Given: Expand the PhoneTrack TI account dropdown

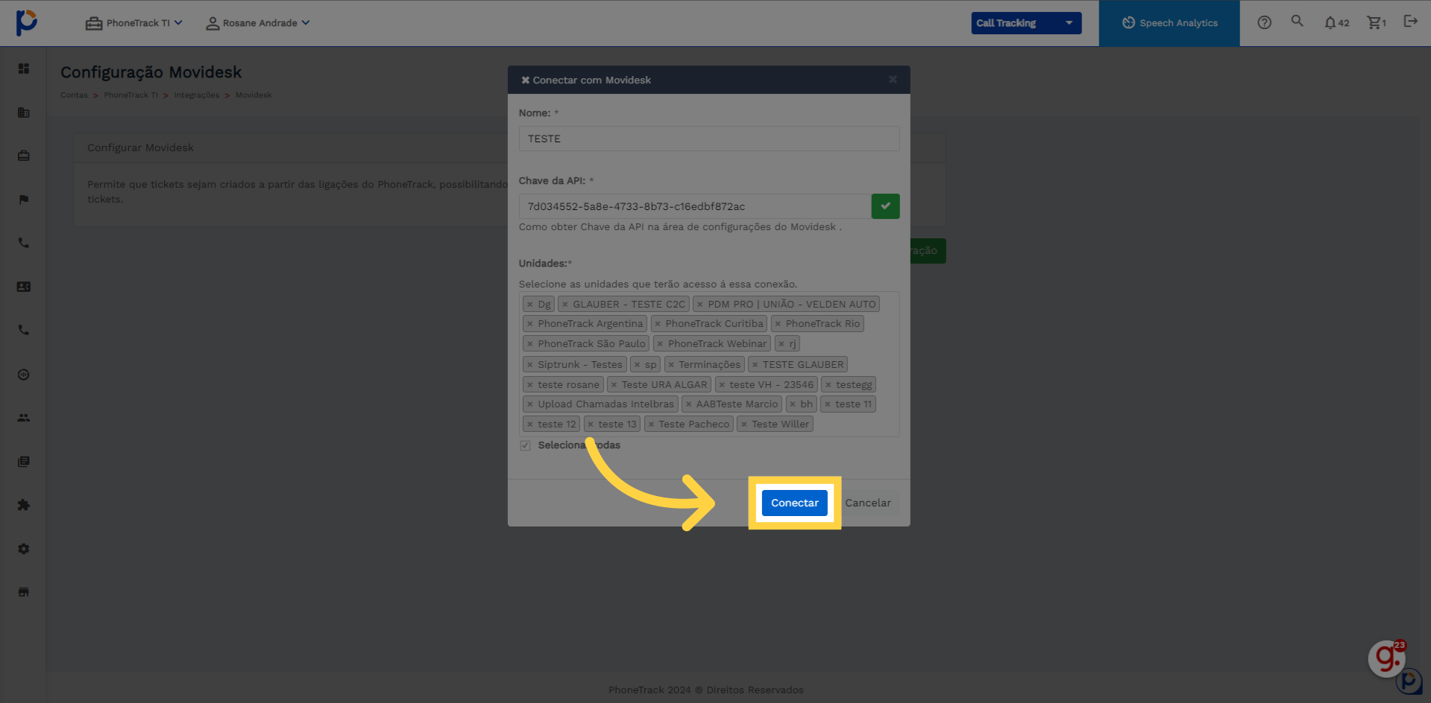Looking at the screenshot, I should [x=134, y=23].
